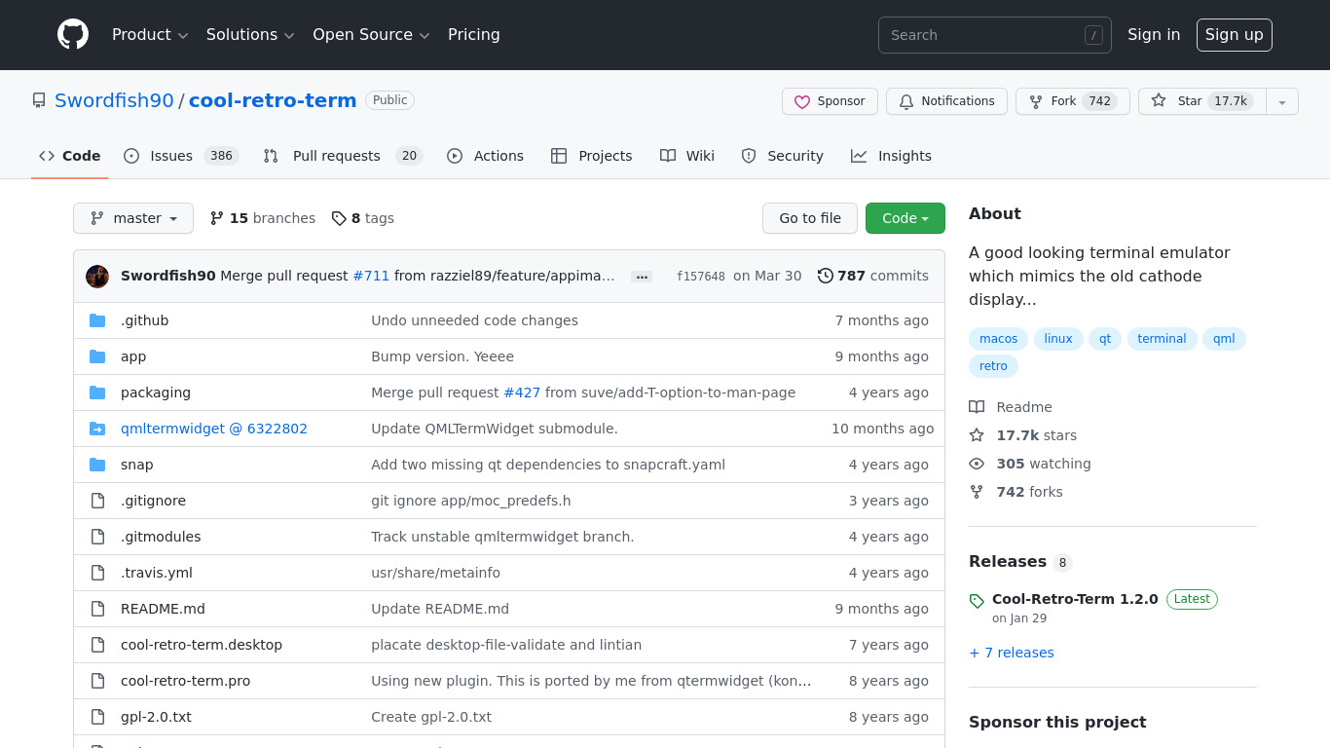Click the tag icon next to Cool-Retro-Term 1.2.0

pos(977,601)
